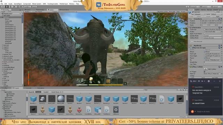
Task: Toggle the object active checkbox in Inspector
Action: [x=193, y=12]
